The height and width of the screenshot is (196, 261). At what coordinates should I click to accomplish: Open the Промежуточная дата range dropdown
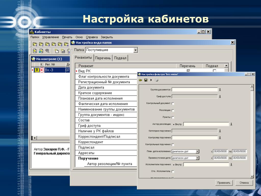click(x=198, y=158)
